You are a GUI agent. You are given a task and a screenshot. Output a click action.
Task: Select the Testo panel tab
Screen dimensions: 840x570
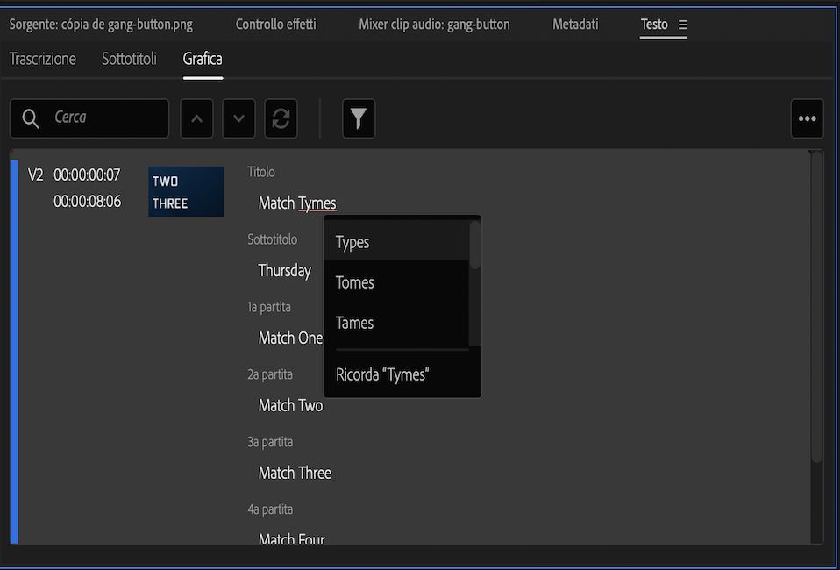coord(654,25)
